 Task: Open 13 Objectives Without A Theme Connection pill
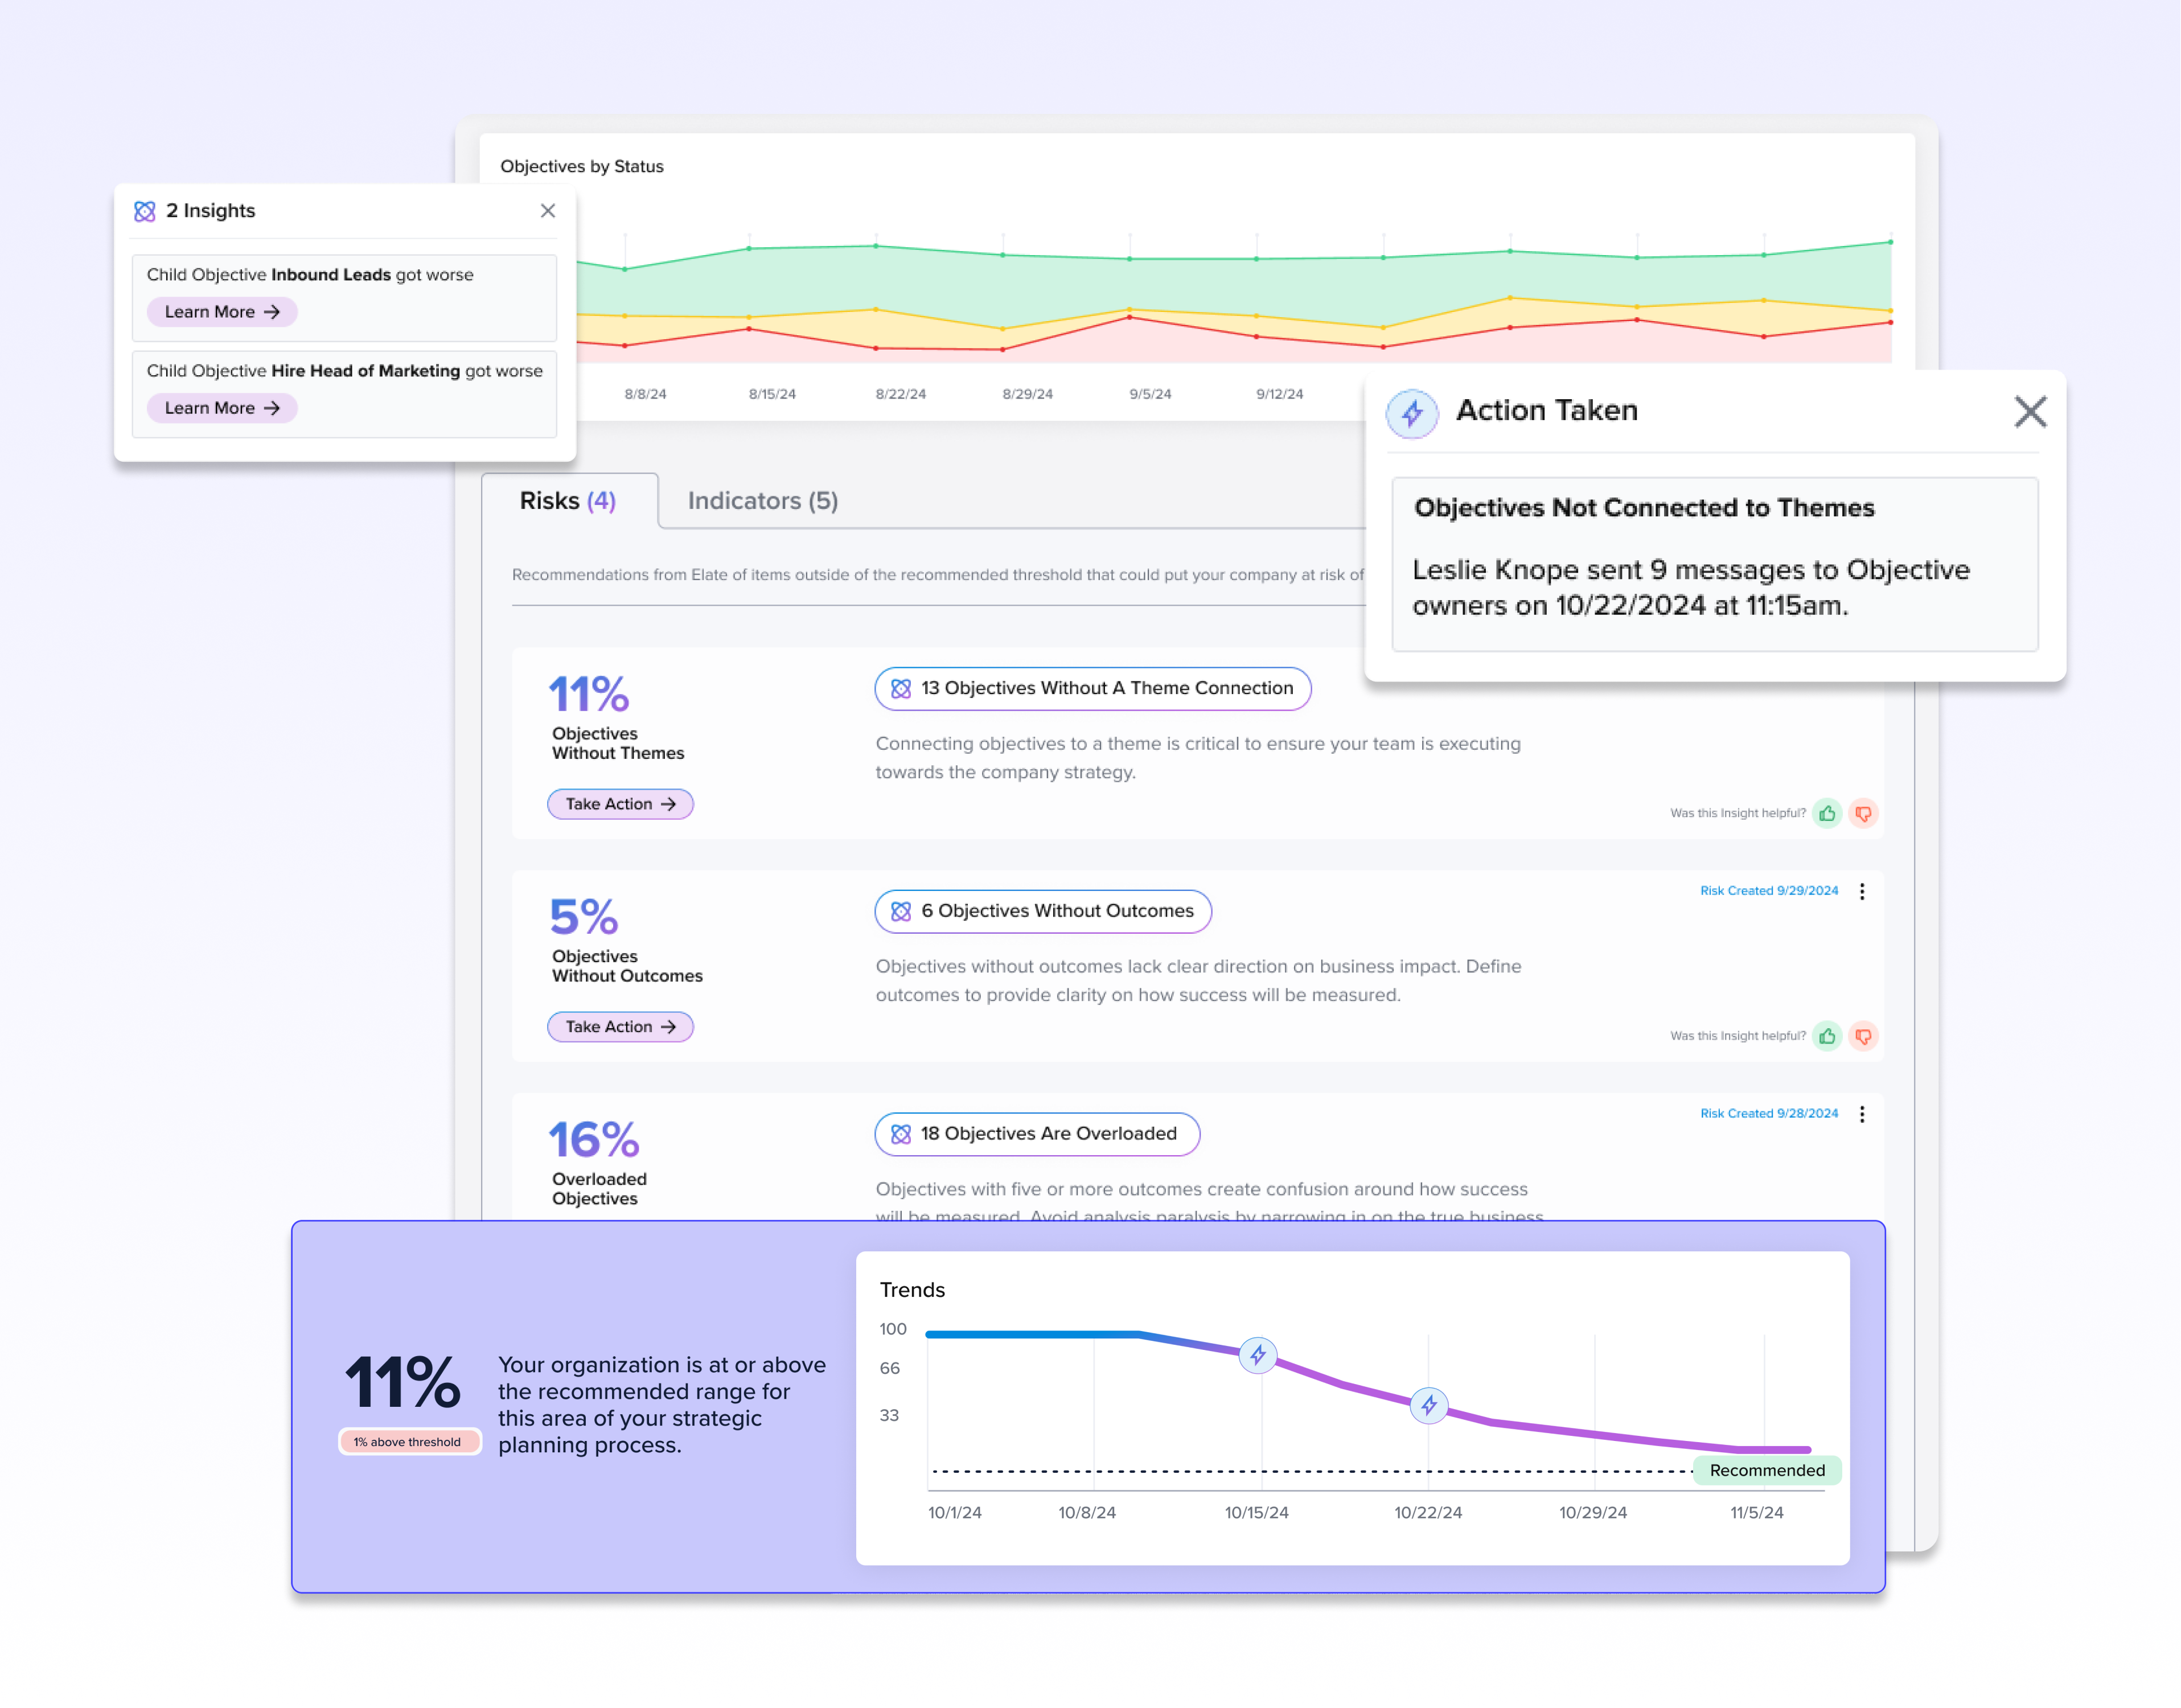pyautogui.click(x=1092, y=688)
